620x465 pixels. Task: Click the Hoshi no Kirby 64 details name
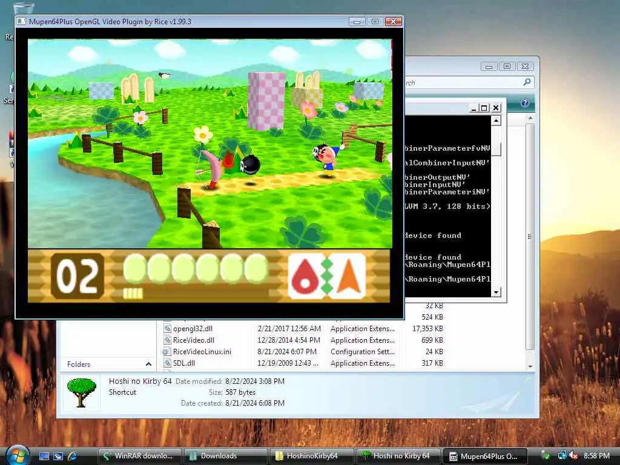140,381
